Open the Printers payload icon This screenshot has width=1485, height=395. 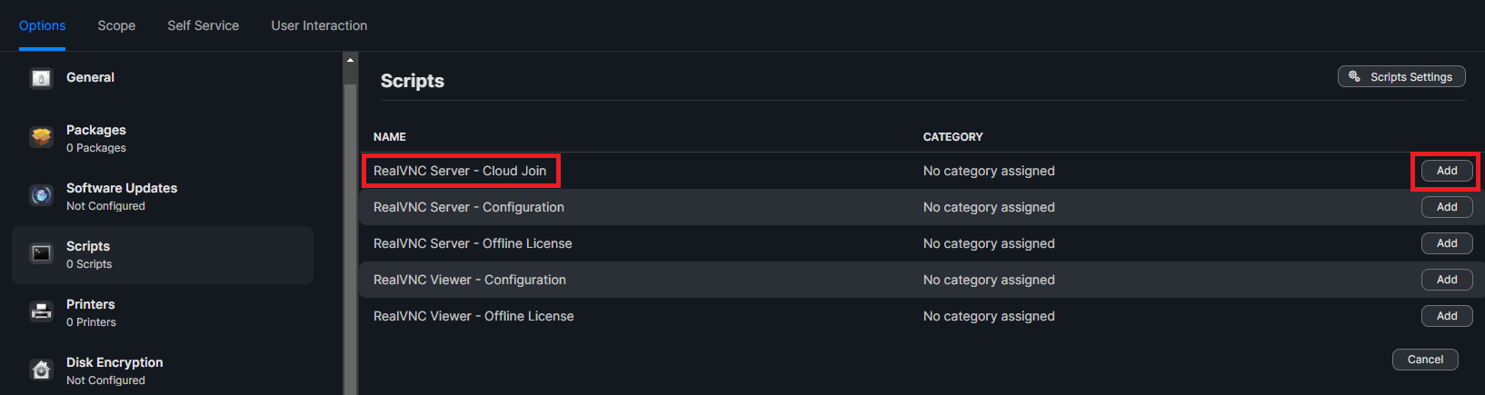[42, 311]
